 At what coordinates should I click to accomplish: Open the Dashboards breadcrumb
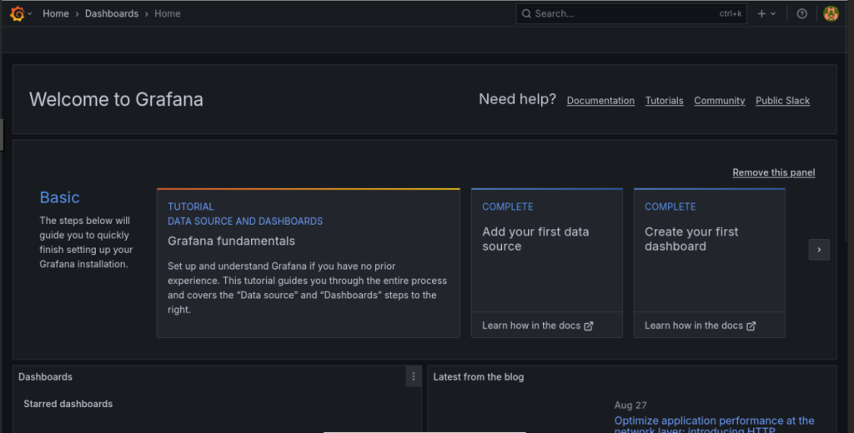click(x=112, y=13)
